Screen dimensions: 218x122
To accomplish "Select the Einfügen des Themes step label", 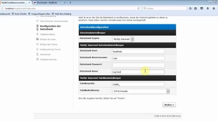I will pyautogui.click(x=48, y=44).
